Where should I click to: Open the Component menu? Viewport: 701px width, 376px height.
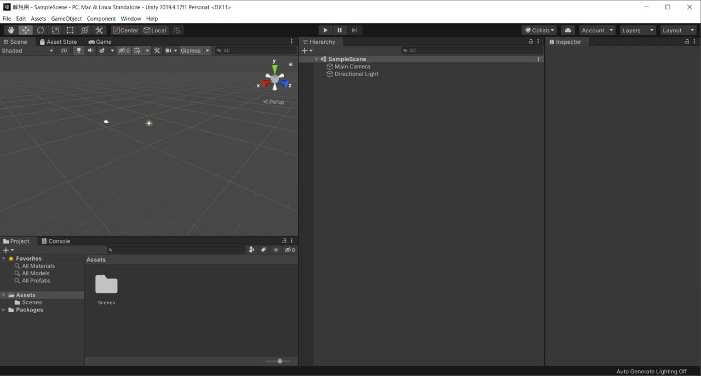[101, 19]
